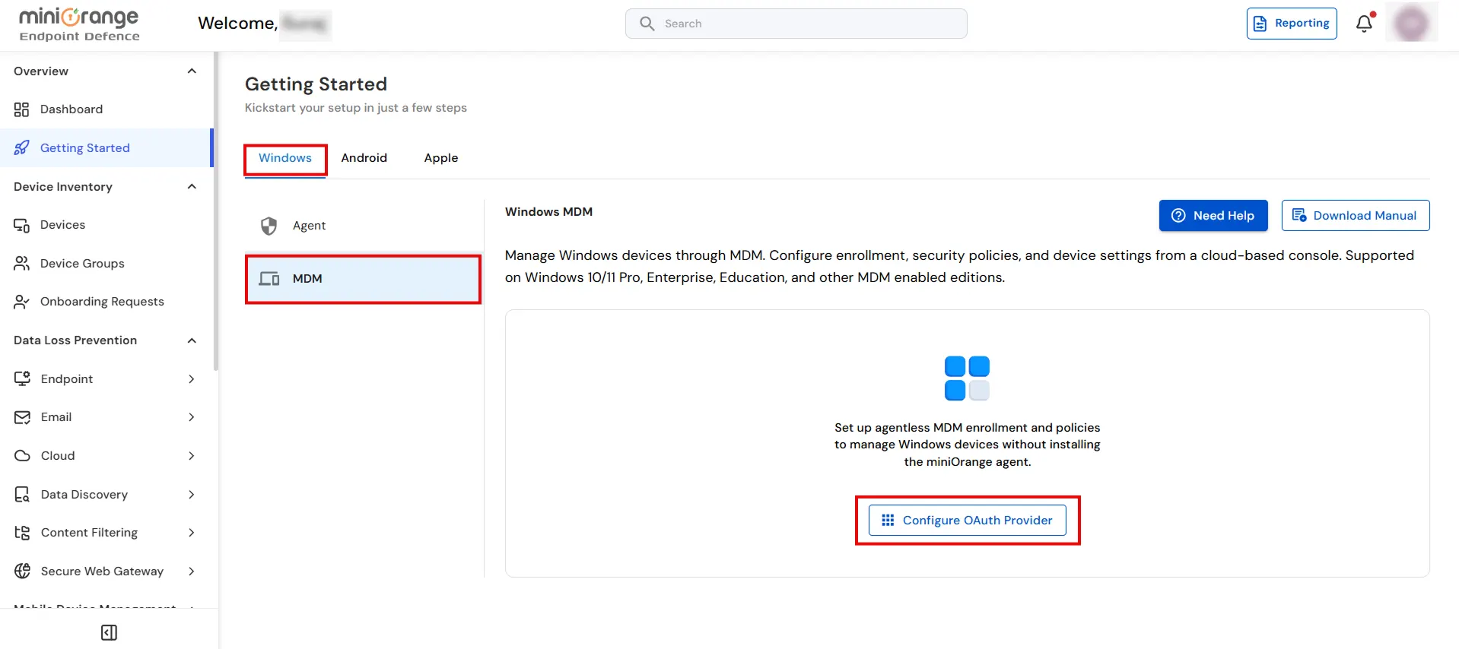Expand the Secure Web Gateway arrow
The image size is (1459, 649).
[191, 571]
